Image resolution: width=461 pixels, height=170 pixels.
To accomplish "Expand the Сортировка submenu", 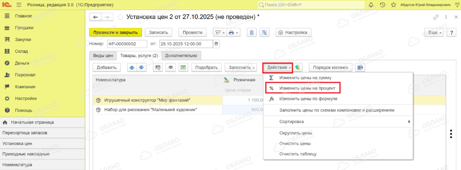I will pyautogui.click(x=338, y=121).
